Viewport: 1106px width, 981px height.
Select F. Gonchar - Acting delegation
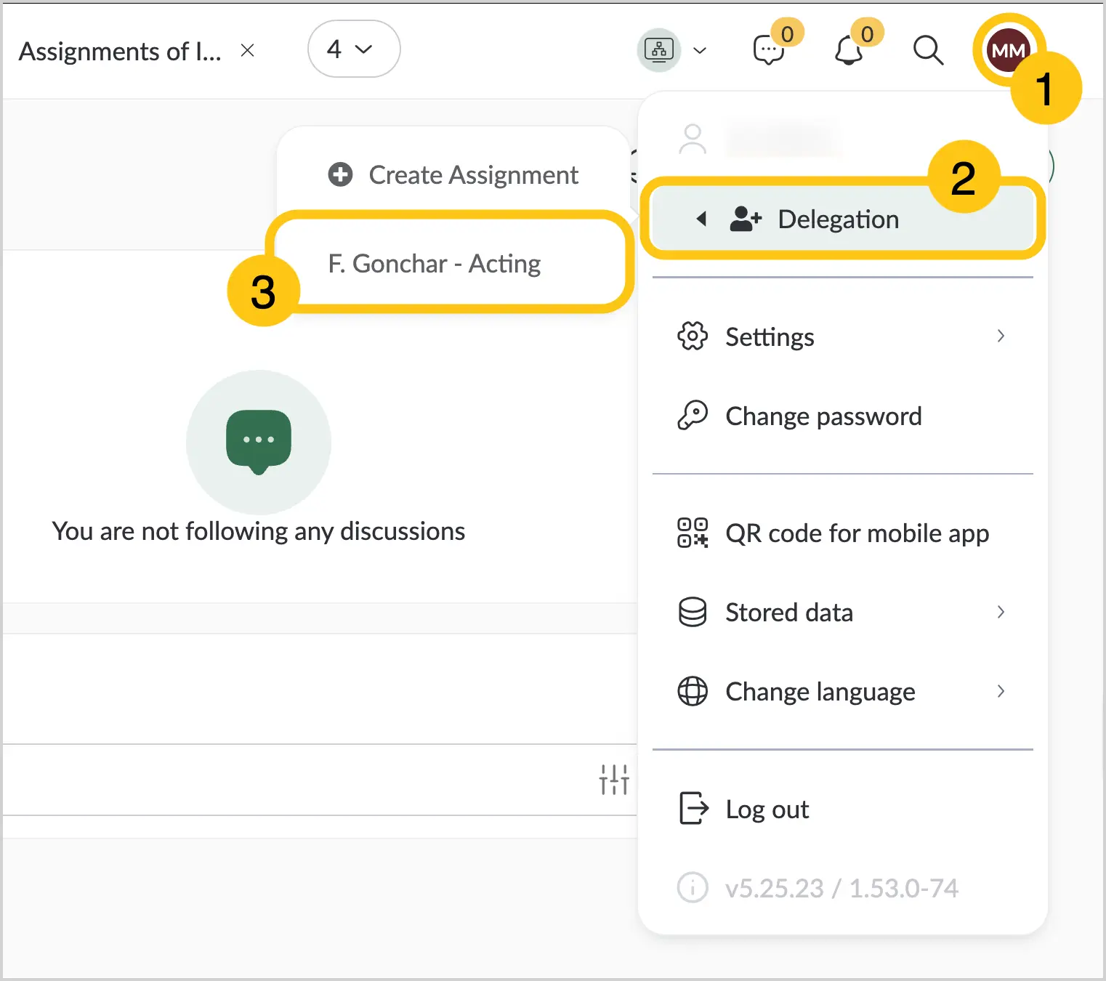(x=449, y=263)
